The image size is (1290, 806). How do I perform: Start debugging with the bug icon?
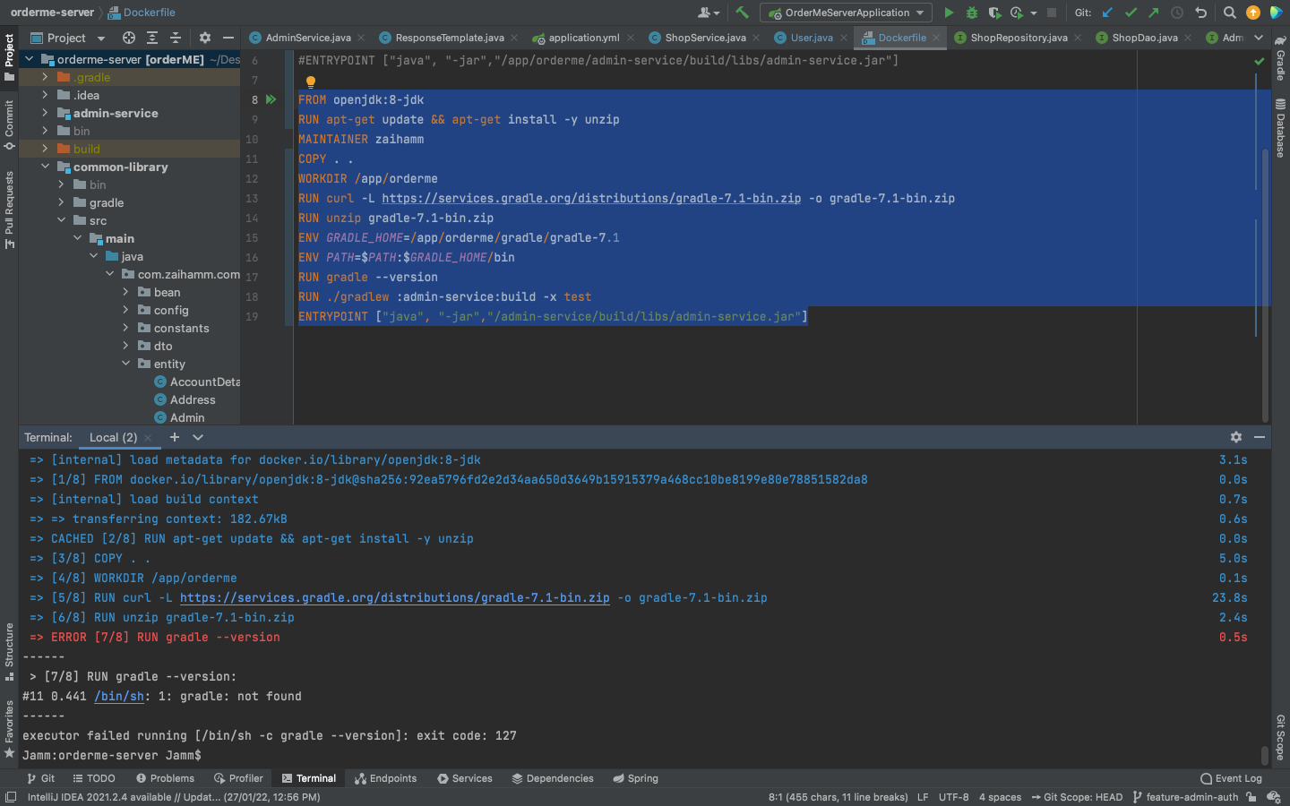(x=972, y=13)
